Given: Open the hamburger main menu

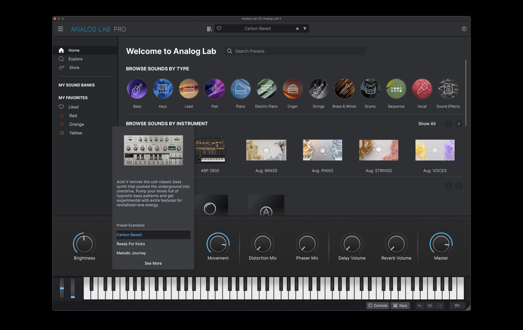Looking at the screenshot, I should pyautogui.click(x=61, y=29).
